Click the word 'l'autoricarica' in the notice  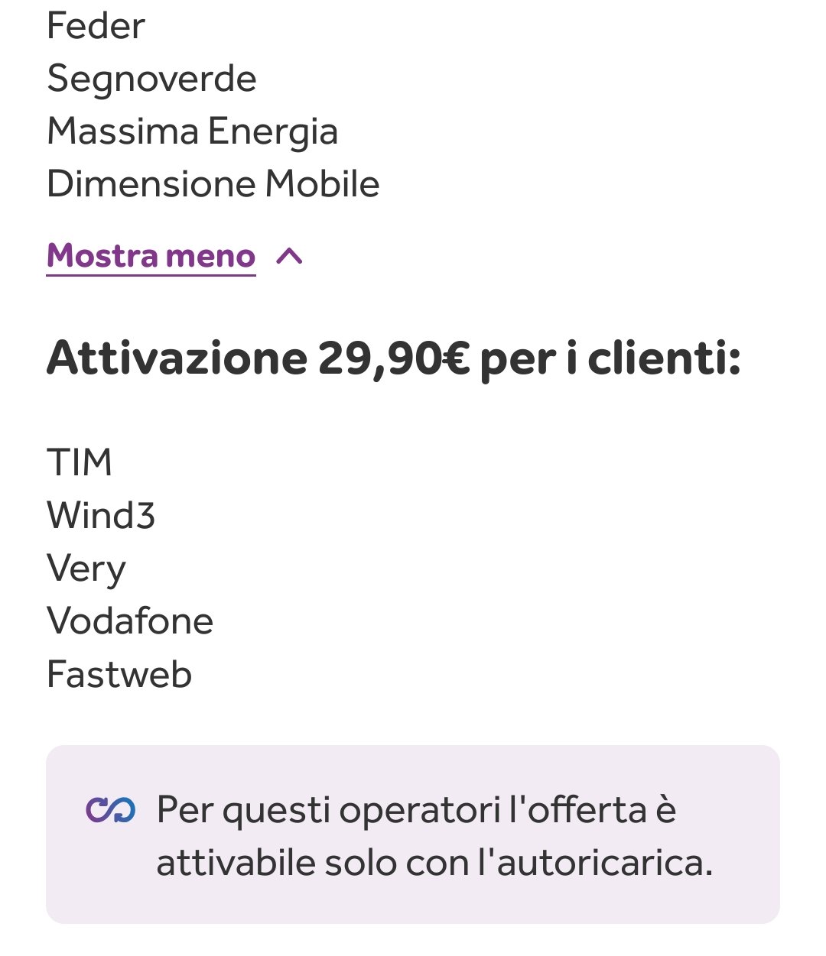[595, 864]
